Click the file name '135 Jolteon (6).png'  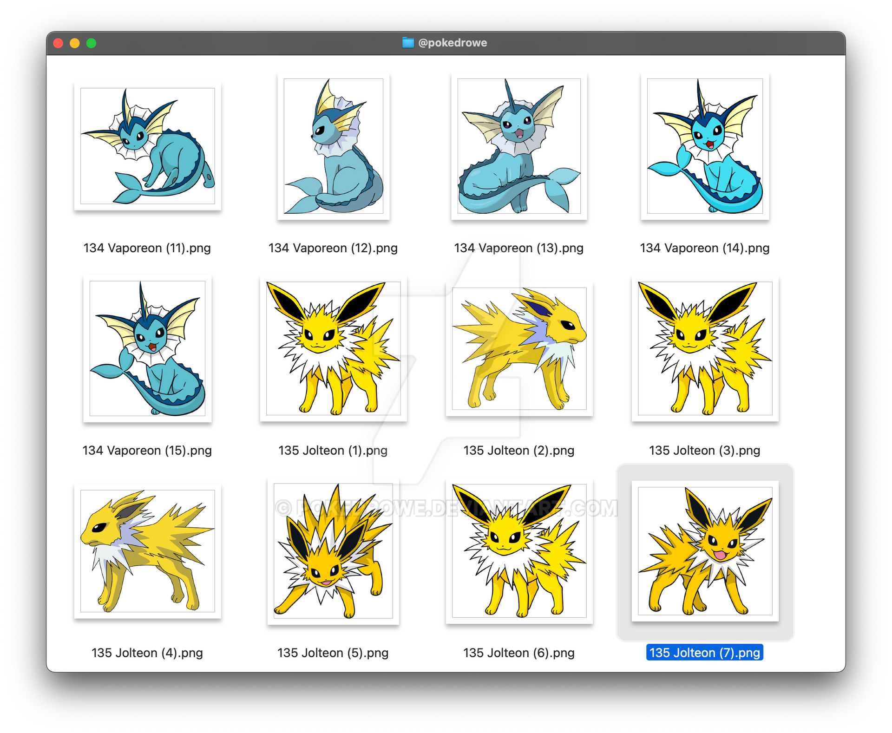point(519,653)
